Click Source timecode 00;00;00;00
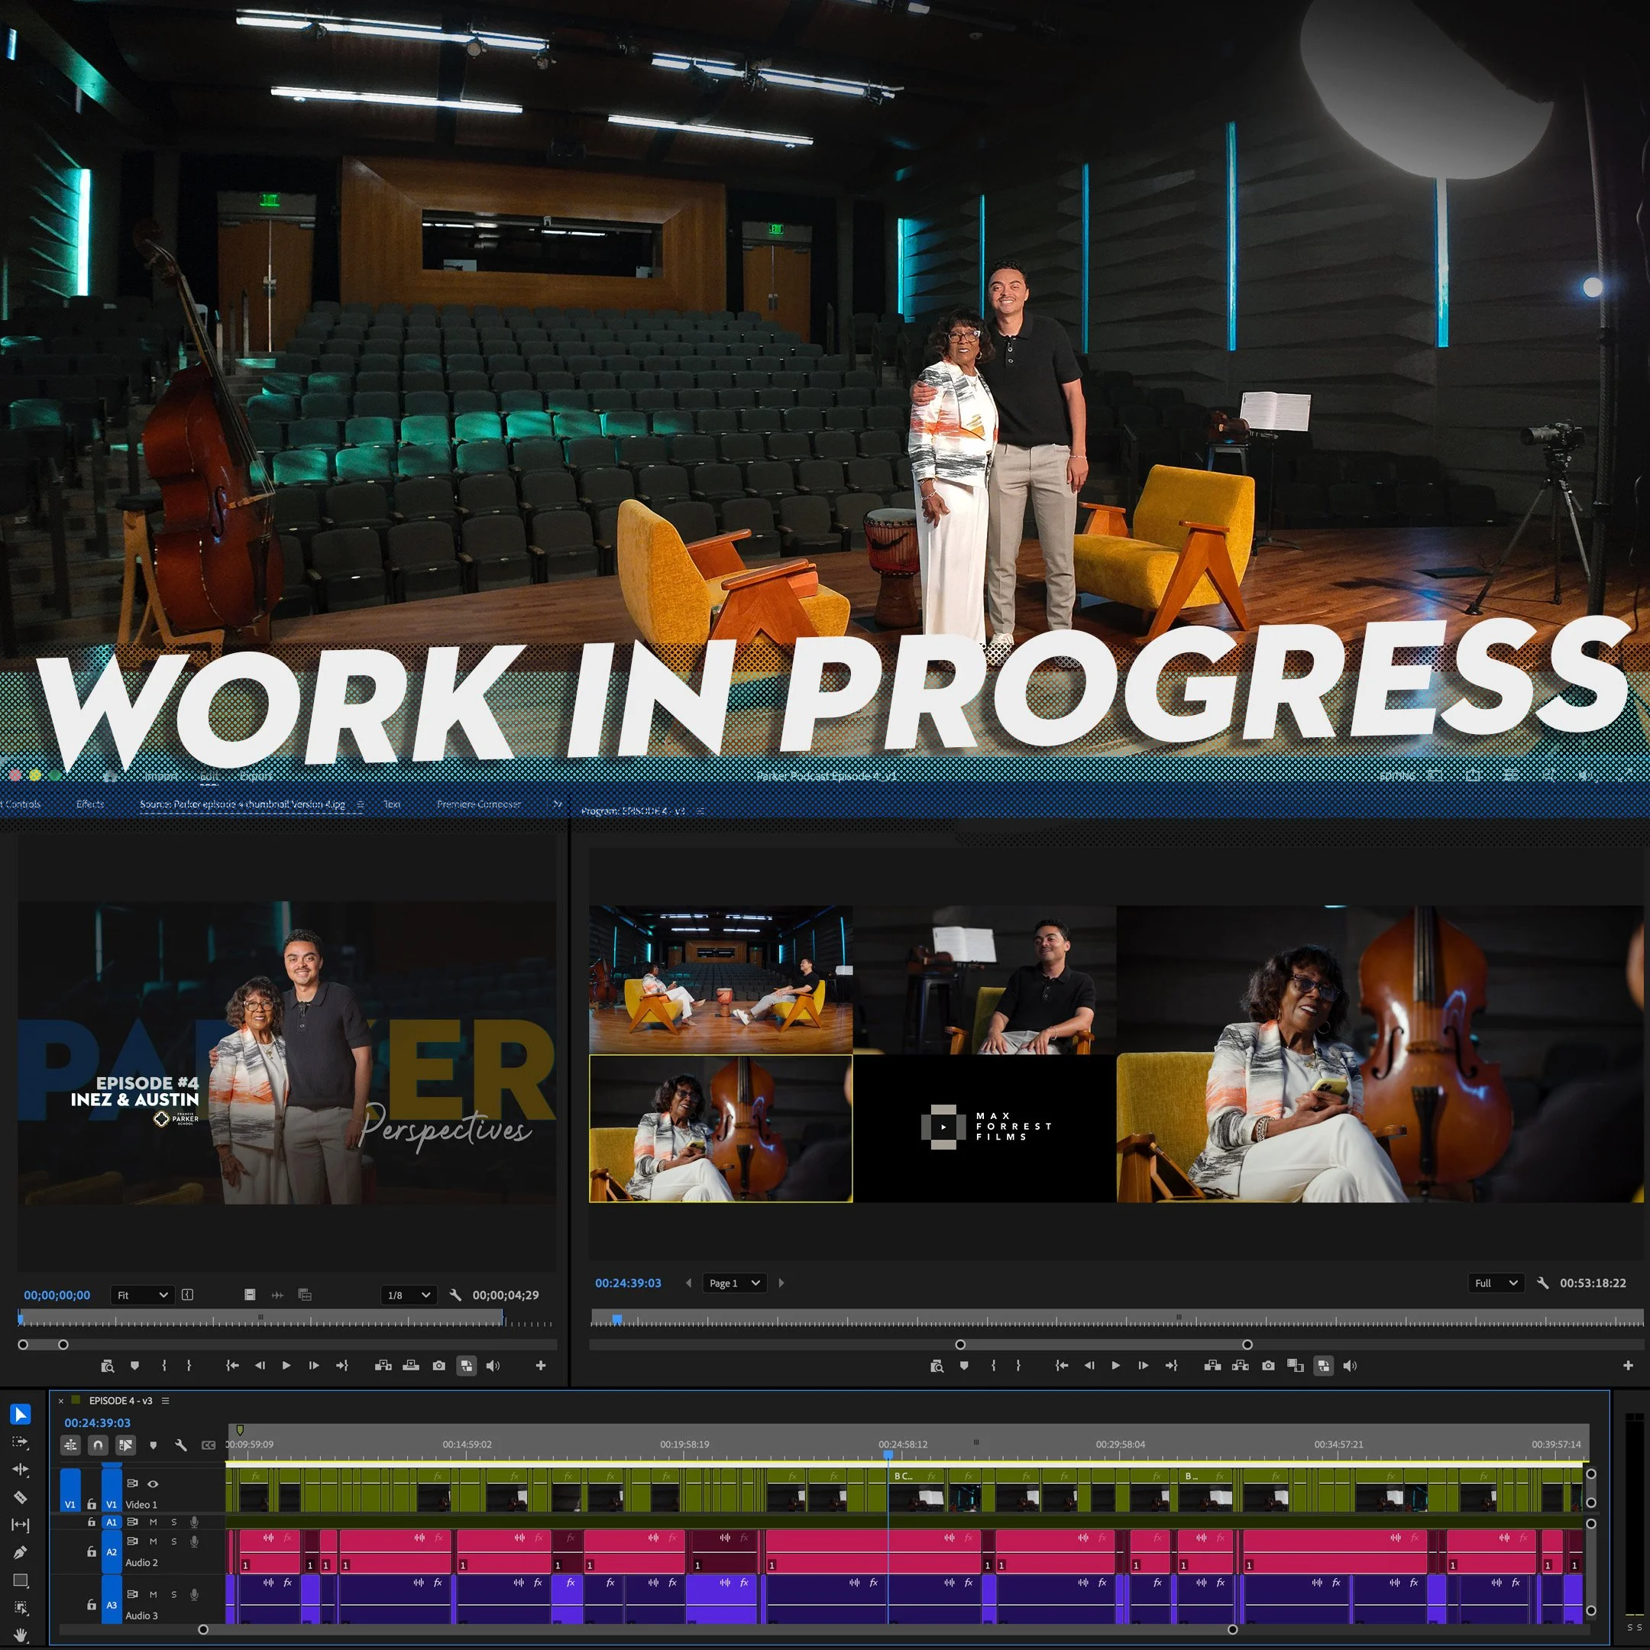The width and height of the screenshot is (1650, 1650). 57,1295
